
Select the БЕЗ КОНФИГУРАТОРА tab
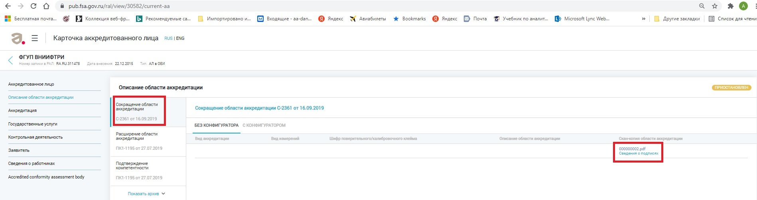pos(217,125)
